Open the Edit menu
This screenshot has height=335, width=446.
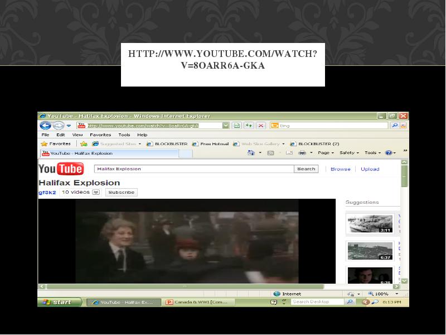(x=61, y=135)
